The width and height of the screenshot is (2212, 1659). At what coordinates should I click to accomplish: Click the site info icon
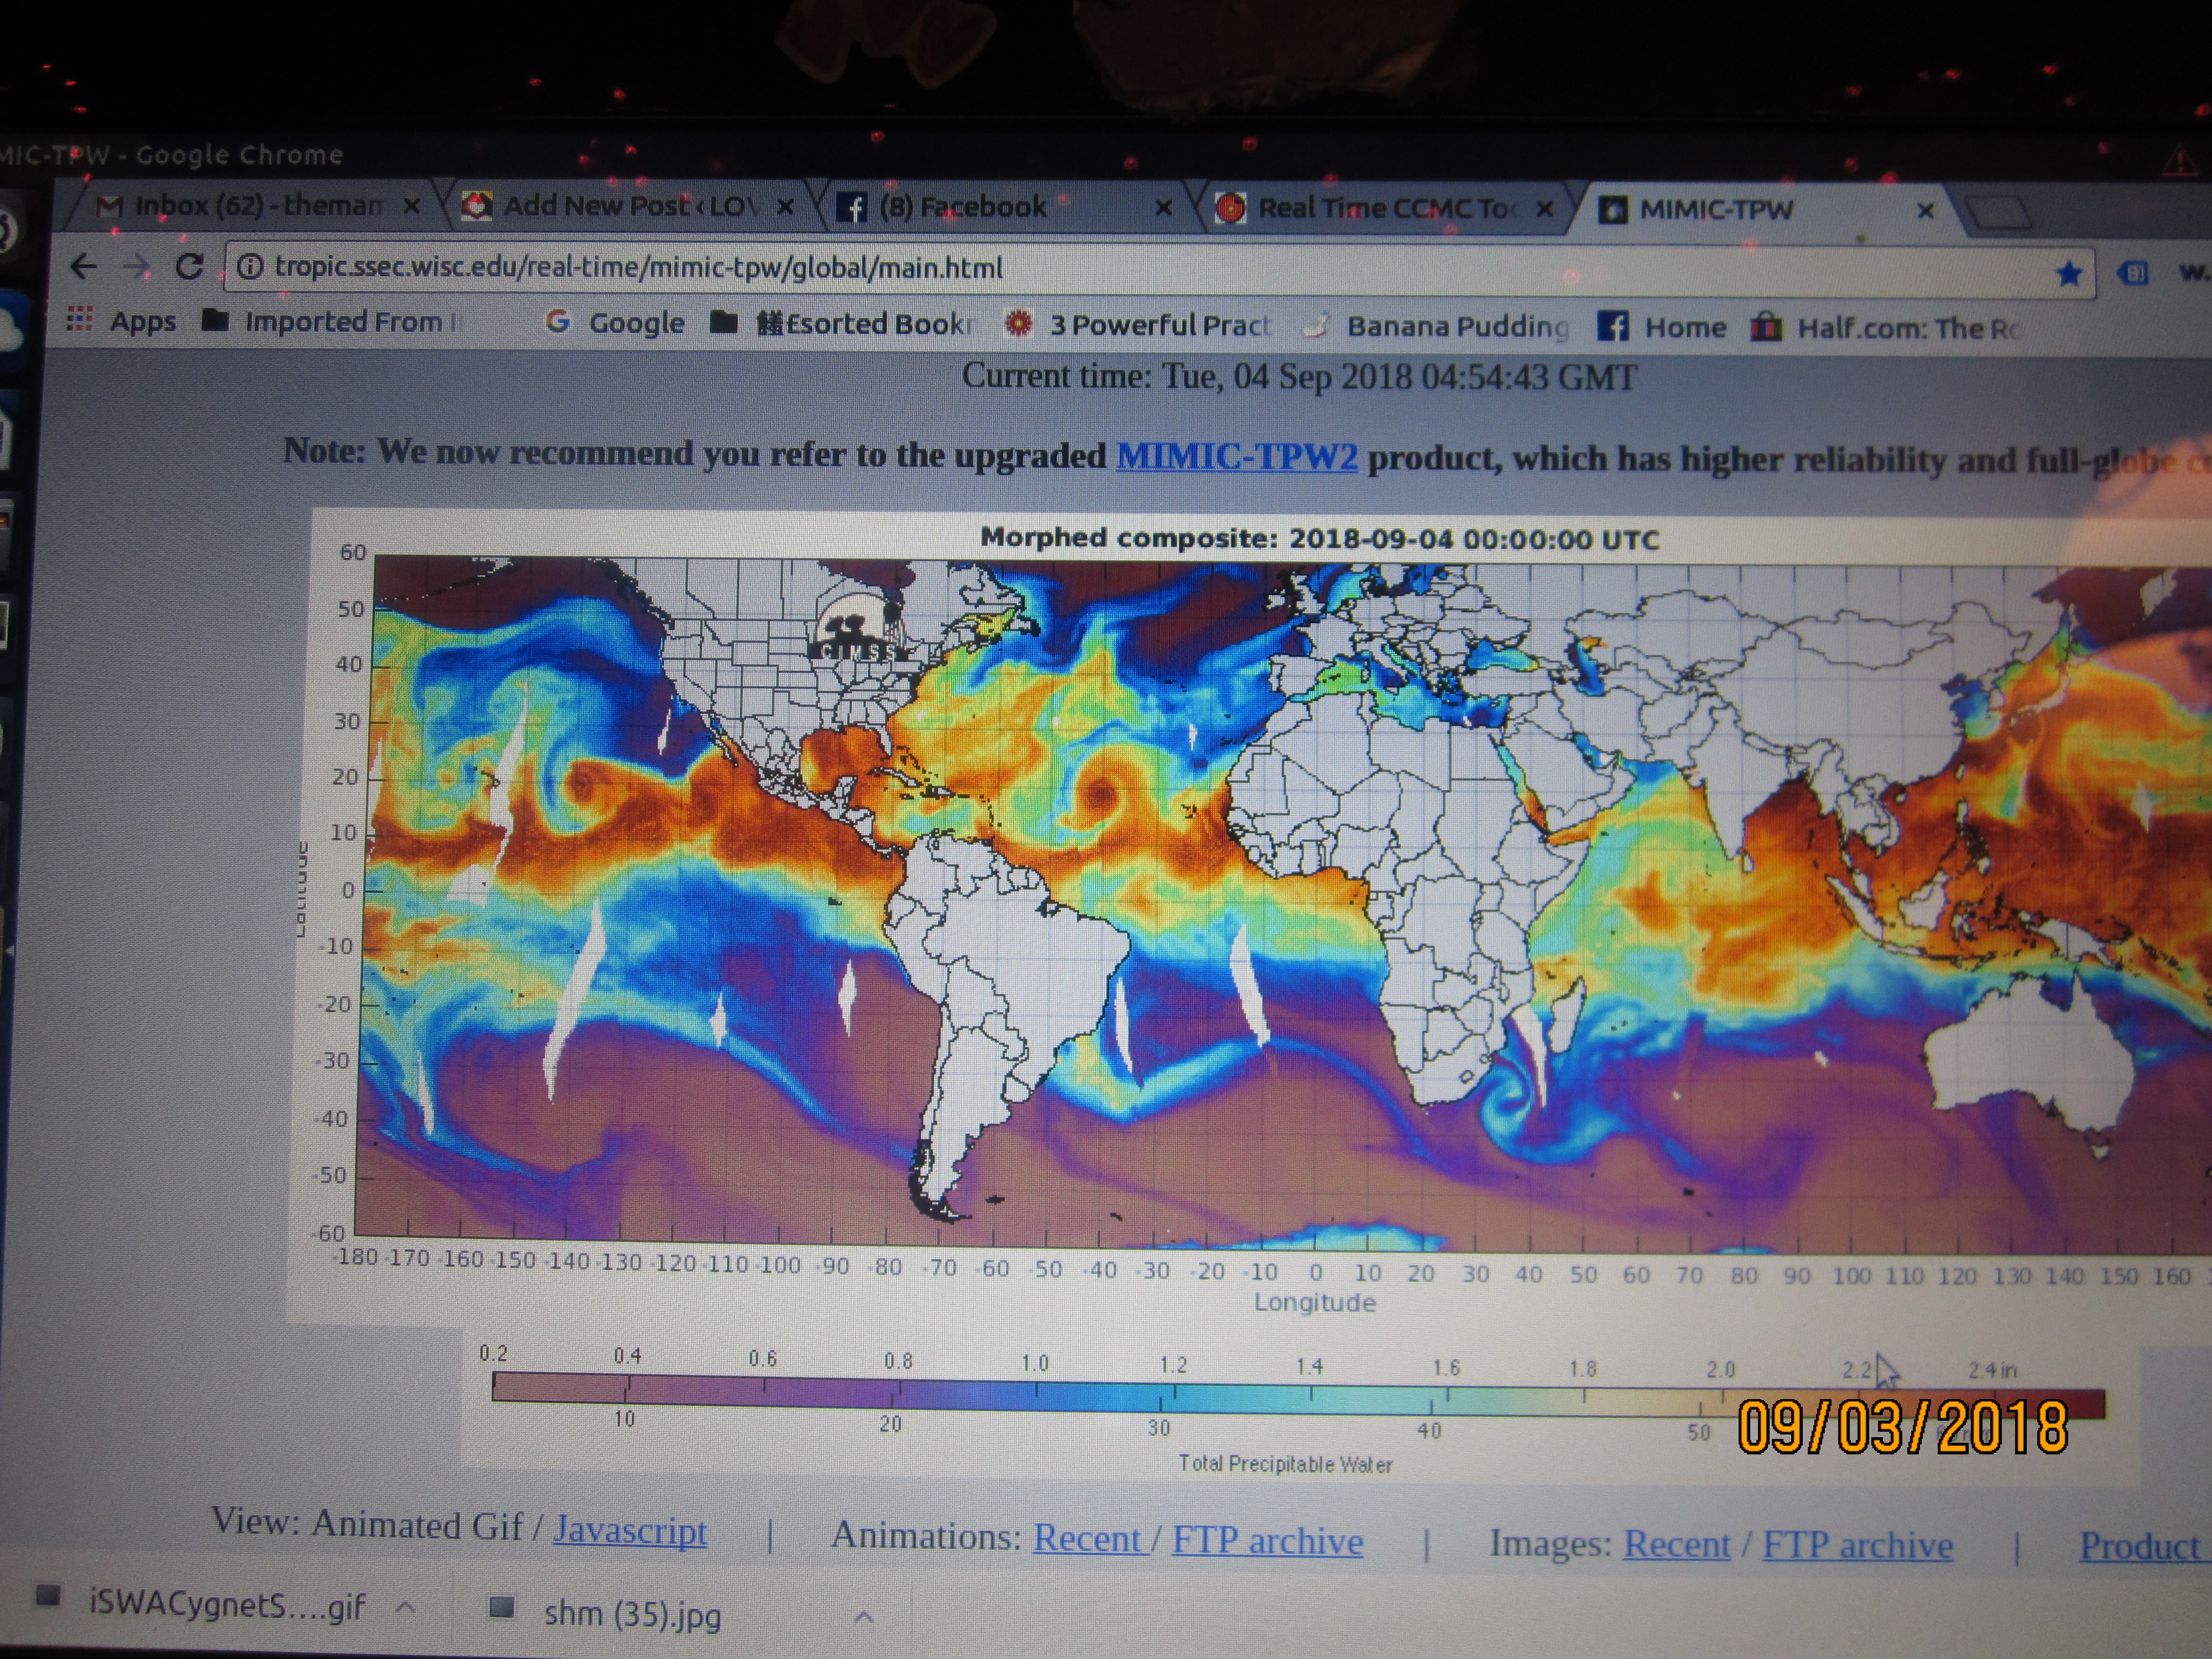pos(250,267)
